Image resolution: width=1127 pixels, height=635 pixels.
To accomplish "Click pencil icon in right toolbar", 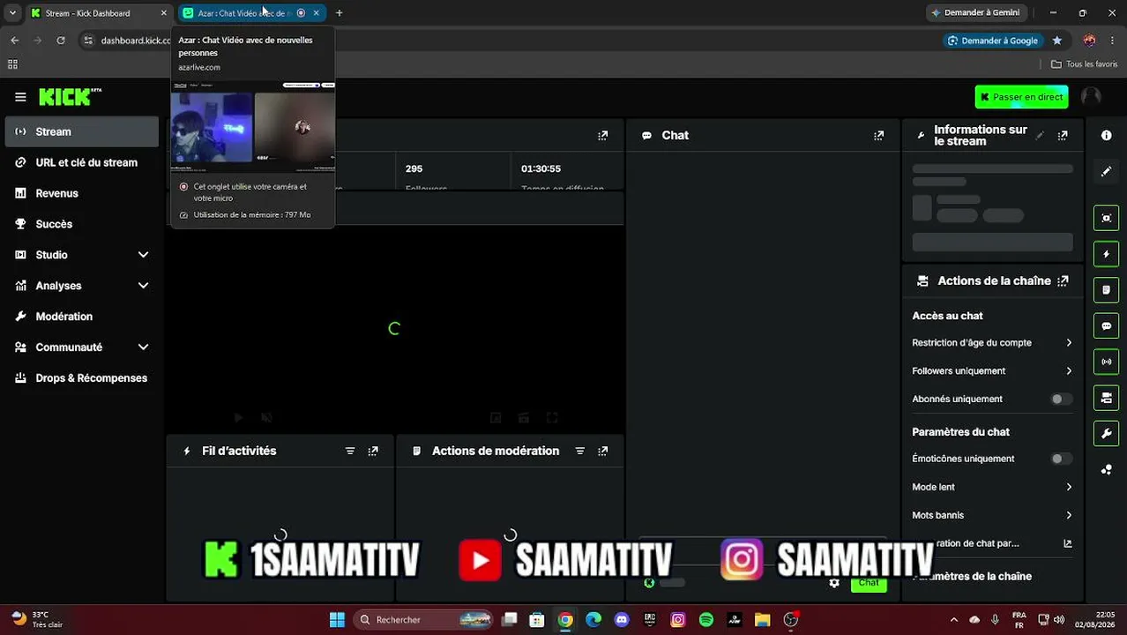I will [1107, 172].
